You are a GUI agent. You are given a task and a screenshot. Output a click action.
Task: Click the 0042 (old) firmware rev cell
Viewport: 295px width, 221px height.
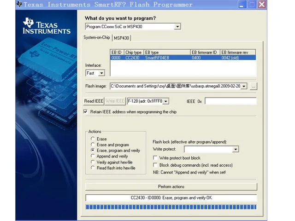(x=230, y=58)
